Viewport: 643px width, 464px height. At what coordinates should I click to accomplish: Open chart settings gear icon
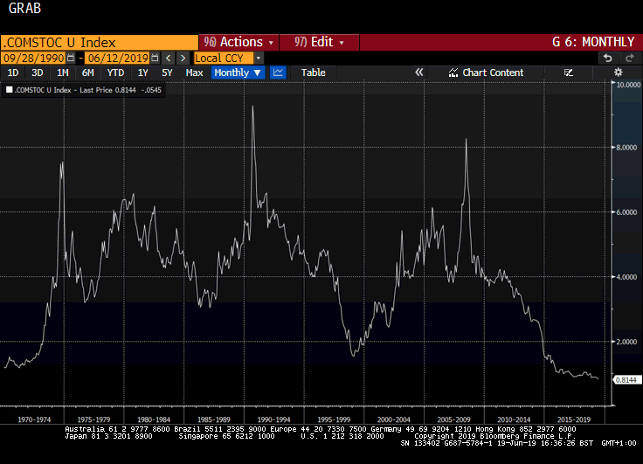click(x=618, y=73)
